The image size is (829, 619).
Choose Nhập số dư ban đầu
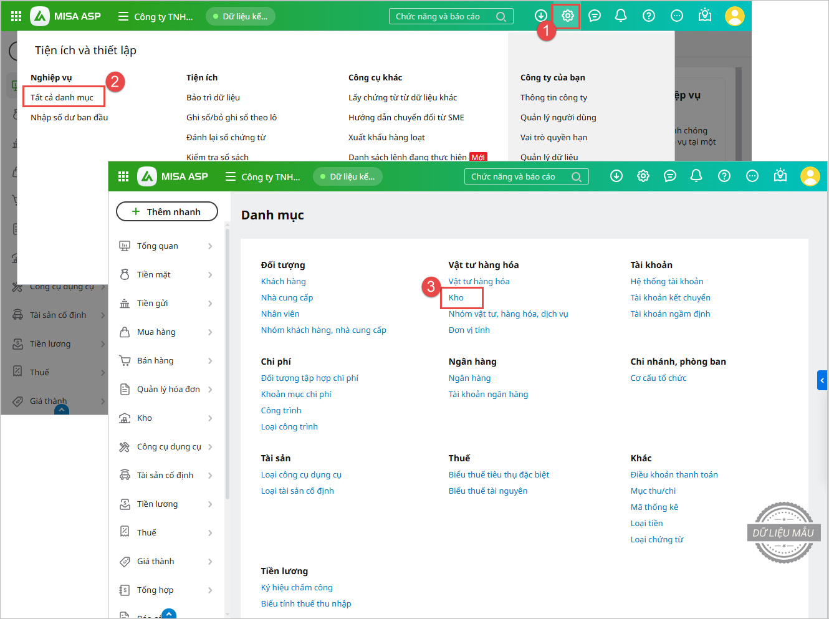[69, 117]
